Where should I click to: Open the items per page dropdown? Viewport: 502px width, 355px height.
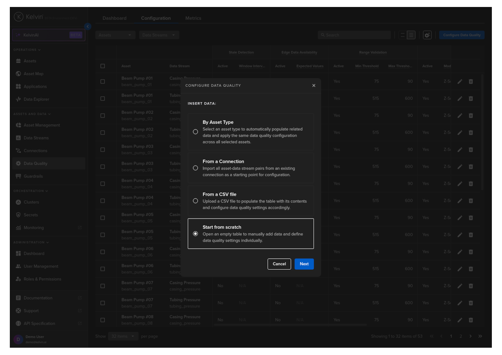click(x=123, y=336)
